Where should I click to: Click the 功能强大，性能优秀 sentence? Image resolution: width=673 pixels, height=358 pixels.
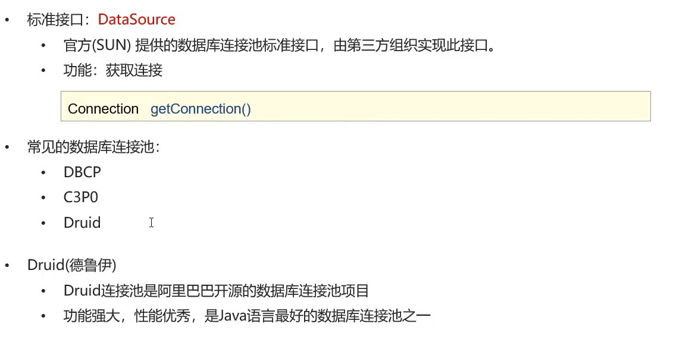click(247, 316)
